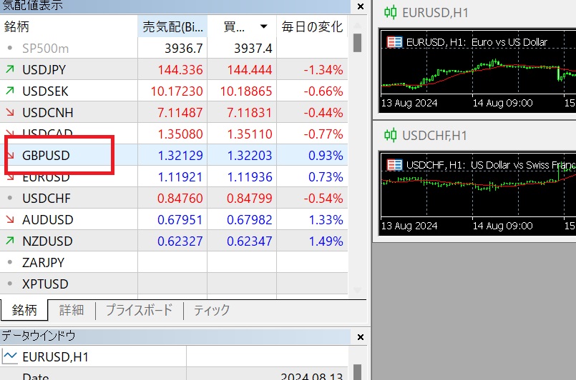Click the market watch scrollbar down arrow
This screenshot has width=576, height=380.
point(357,290)
